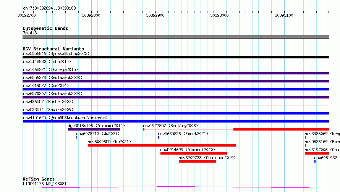Click the nsv5635826 (Ebert2021) label
340x192 pixels.
183,134
